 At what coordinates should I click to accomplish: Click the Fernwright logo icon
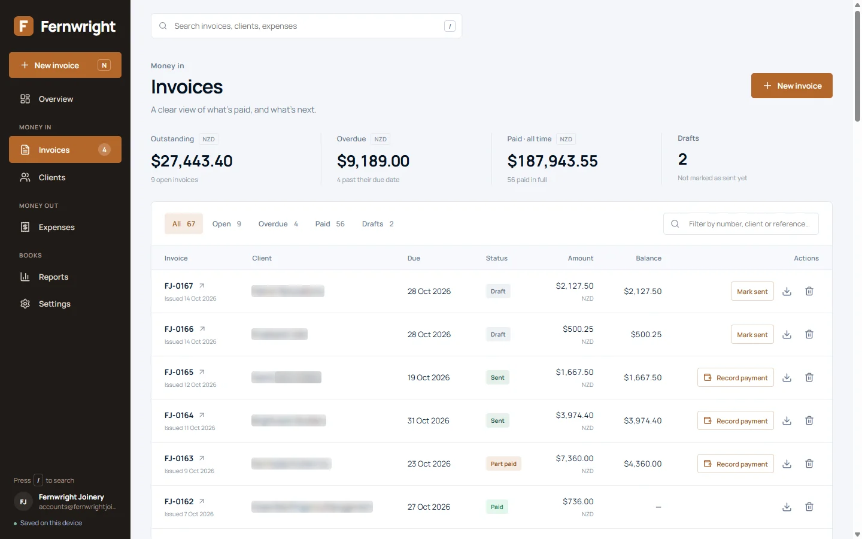coord(23,26)
